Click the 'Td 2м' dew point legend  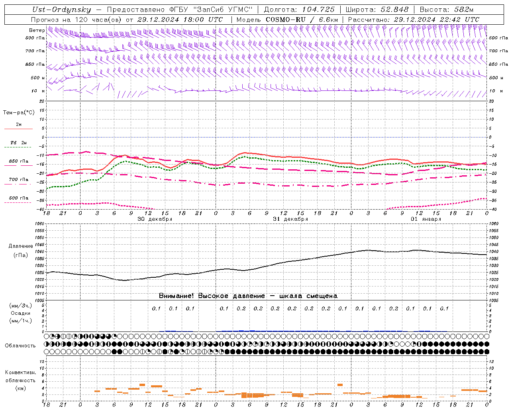coord(18,144)
